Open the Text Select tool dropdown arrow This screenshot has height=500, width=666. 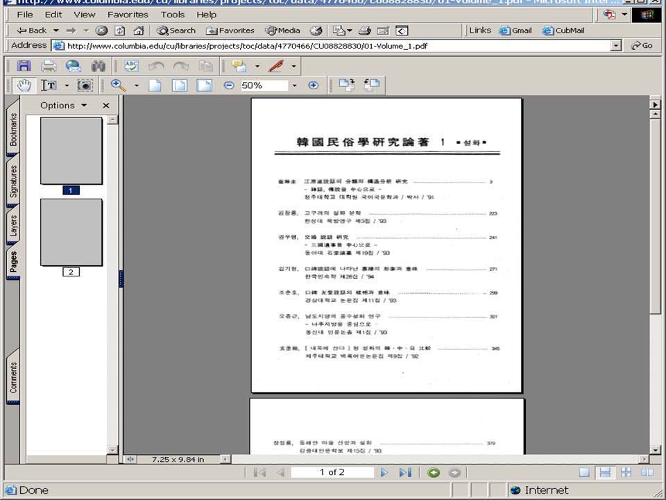click(x=67, y=85)
